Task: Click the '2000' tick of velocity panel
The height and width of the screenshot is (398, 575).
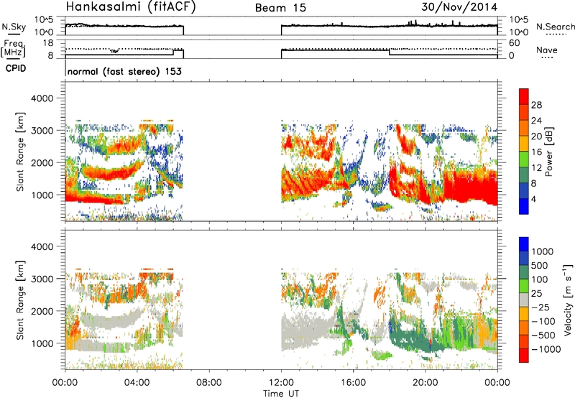Action: [44, 311]
